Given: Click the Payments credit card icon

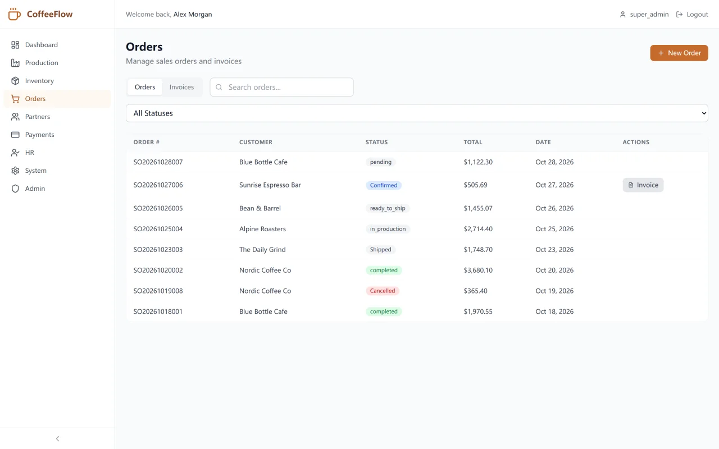Looking at the screenshot, I should coord(15,135).
